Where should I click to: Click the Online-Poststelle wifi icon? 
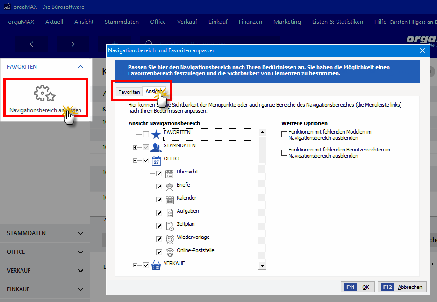170,252
